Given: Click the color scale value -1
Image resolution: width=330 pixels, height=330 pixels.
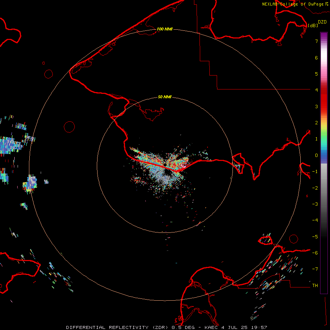Looking at the screenshot, I should click(x=315, y=172).
